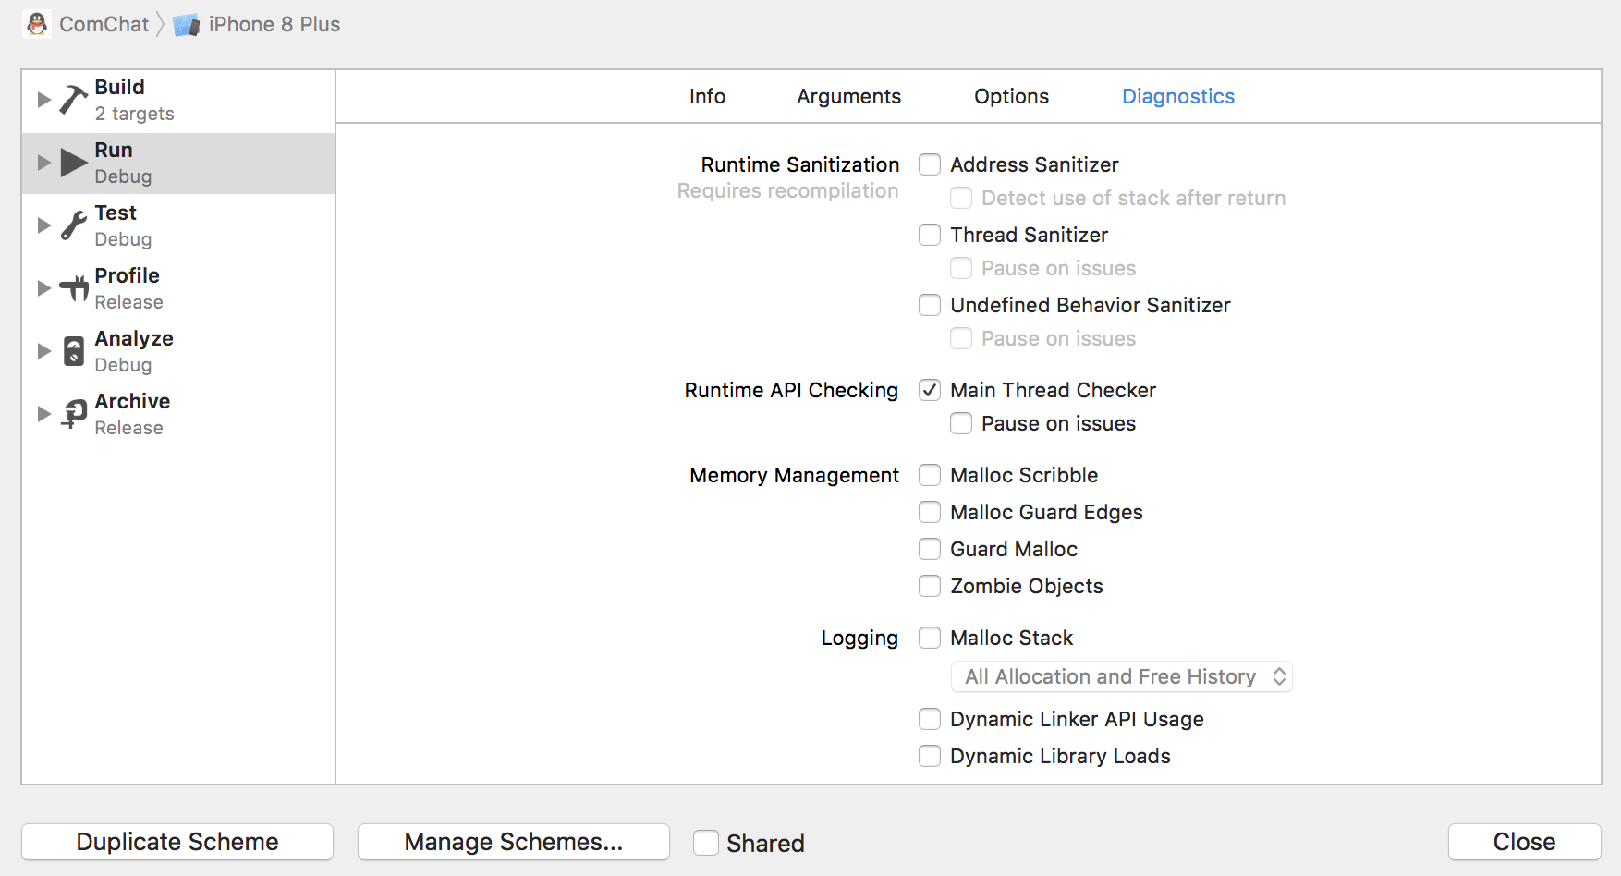
Task: Click ComChat scheme name in breadcrumb
Action: coord(104,24)
